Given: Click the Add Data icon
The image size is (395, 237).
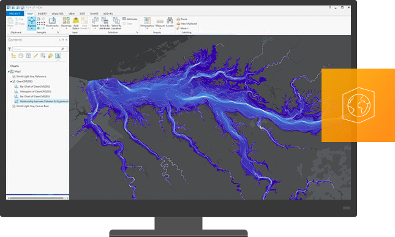Looking at the screenshot, I should (x=75, y=23).
